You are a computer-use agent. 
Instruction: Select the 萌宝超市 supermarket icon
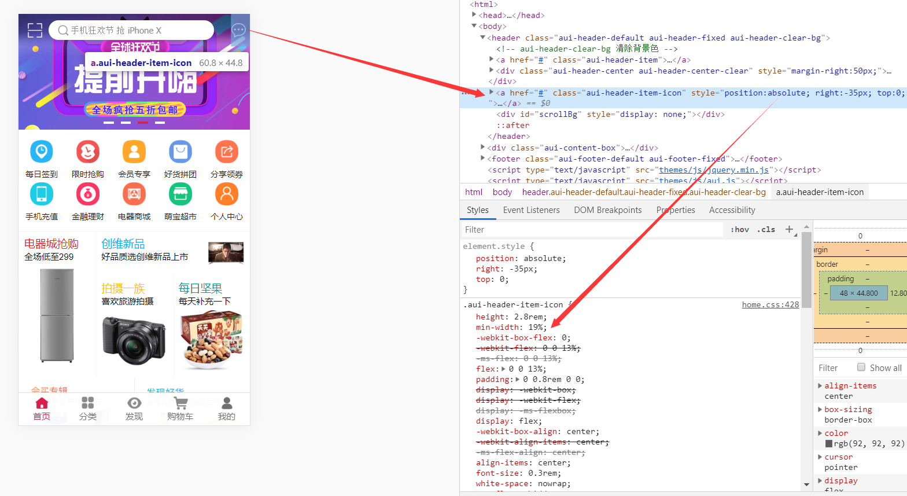(x=180, y=194)
